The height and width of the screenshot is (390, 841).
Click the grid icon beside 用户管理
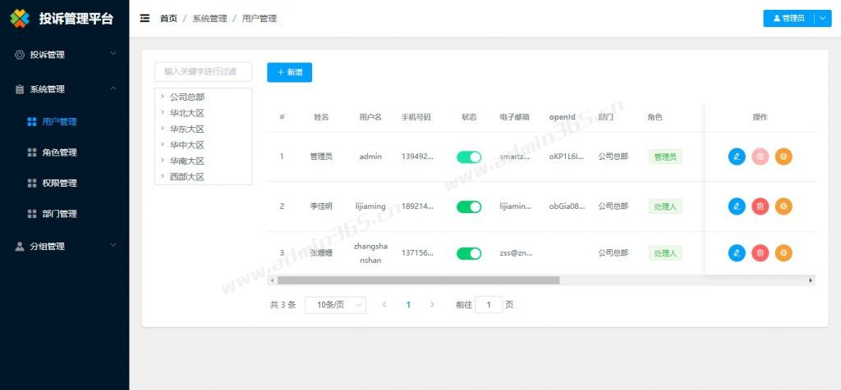click(x=32, y=122)
